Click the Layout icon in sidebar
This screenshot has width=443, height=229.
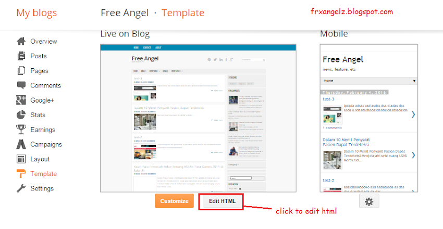[21, 159]
